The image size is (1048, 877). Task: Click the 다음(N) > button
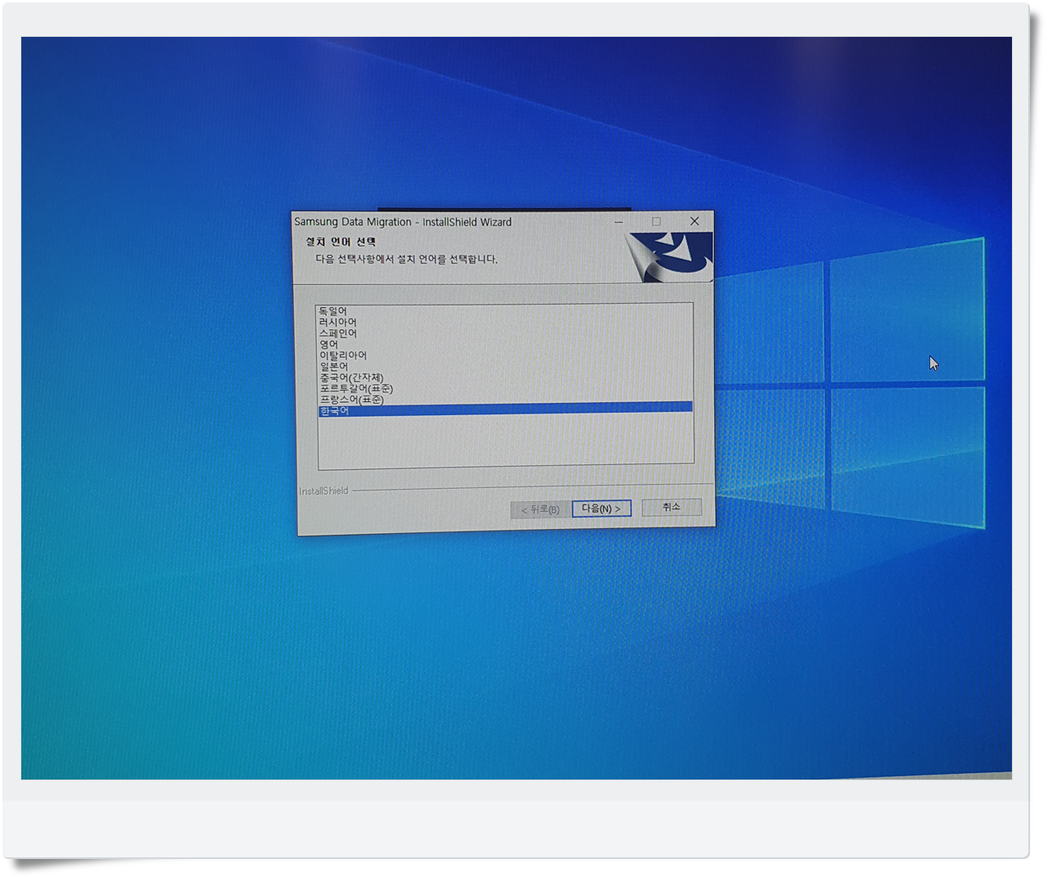coord(601,509)
